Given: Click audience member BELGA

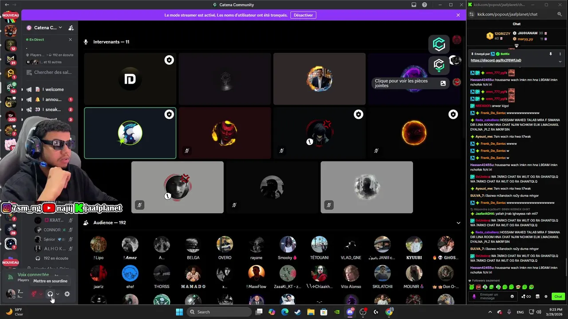Looking at the screenshot, I should pos(193,248).
